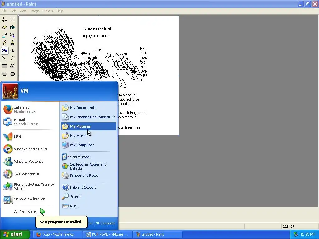Select the Line tool
Screen dimensions: 319x239
coord(5,59)
